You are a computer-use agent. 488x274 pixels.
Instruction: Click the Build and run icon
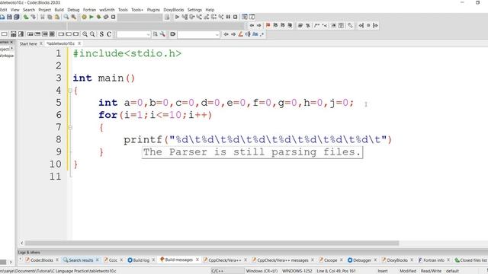[x=98, y=17]
